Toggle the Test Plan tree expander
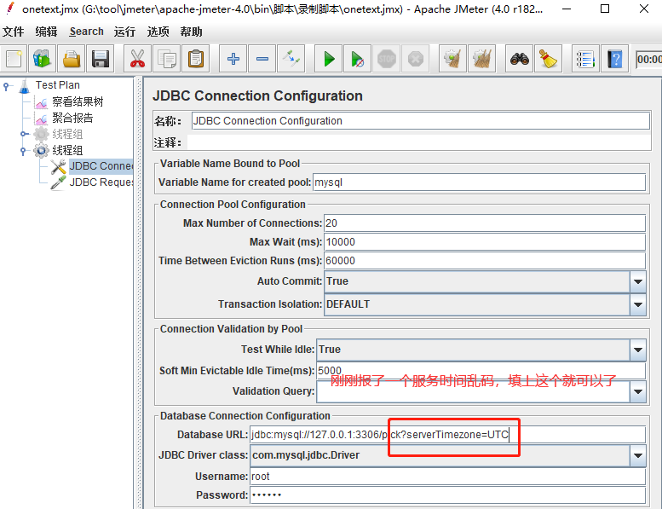 pyautogui.click(x=6, y=87)
